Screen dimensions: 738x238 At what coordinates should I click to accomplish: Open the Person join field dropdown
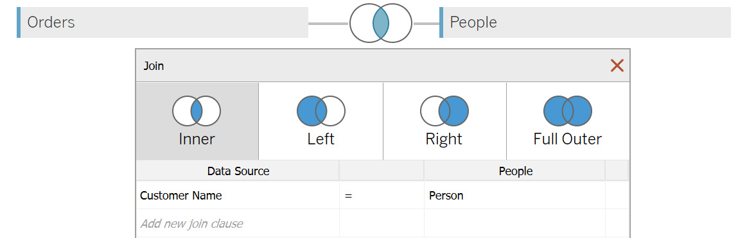[514, 195]
